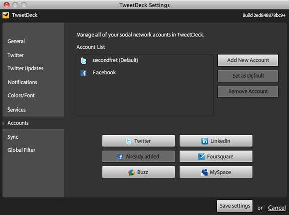Click the Foursquare checkmark icon
Viewport: 289px width, 215px height.
point(201,157)
